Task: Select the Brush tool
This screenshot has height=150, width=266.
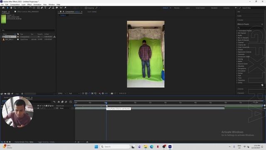Action: click(50, 8)
